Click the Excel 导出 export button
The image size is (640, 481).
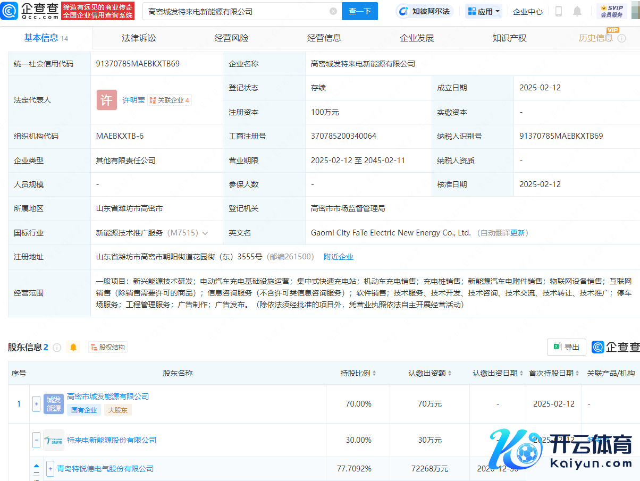pyautogui.click(x=567, y=347)
